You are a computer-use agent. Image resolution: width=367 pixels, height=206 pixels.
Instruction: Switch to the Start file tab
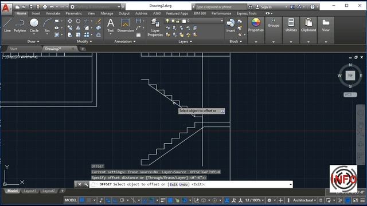click(13, 49)
